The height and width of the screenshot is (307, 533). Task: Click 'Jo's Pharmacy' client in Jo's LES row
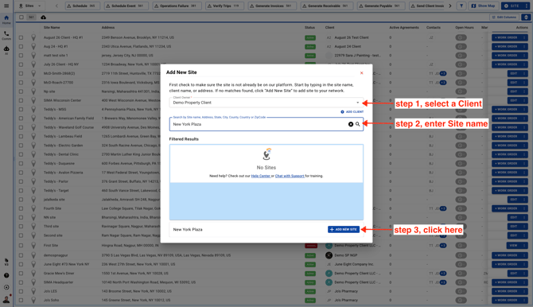click(346, 291)
